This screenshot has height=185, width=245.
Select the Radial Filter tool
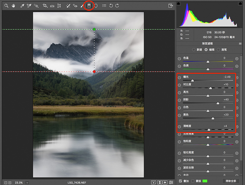pyautogui.click(x=96, y=6)
